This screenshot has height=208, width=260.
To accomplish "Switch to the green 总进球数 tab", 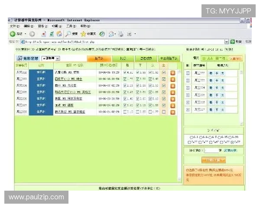I will (146, 58).
